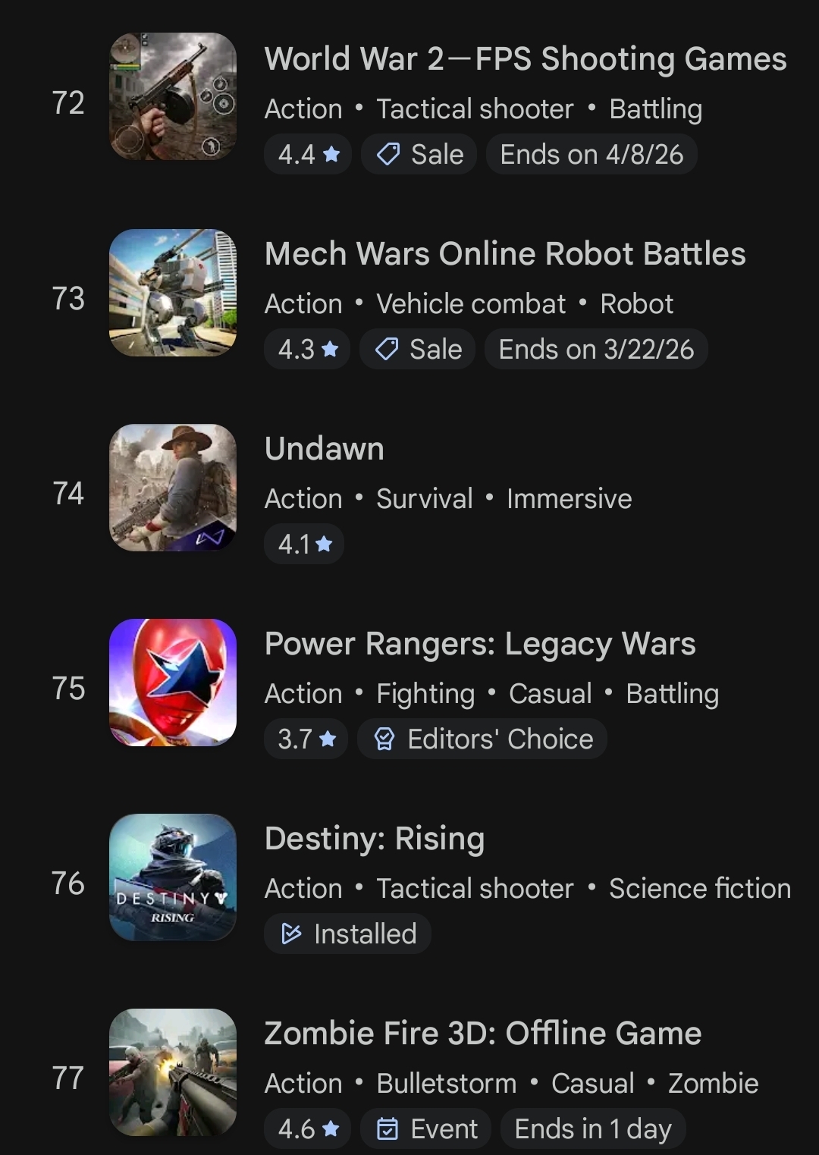Screen dimensions: 819x1155
Task: Tap Zombie Fire 3D app icon
Action: pyautogui.click(x=173, y=1072)
